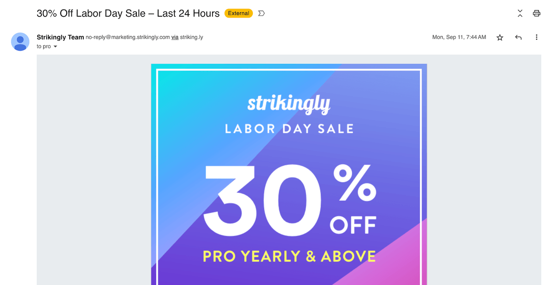The width and height of the screenshot is (544, 285).
Task: Click the yellow External label
Action: coord(238,14)
